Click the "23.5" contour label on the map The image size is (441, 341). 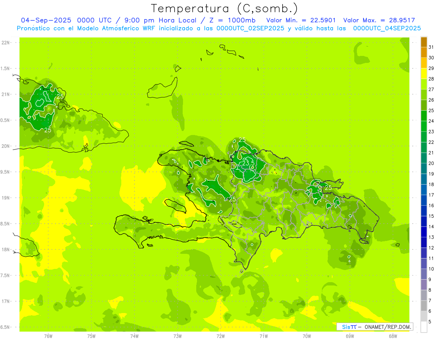pos(248,163)
